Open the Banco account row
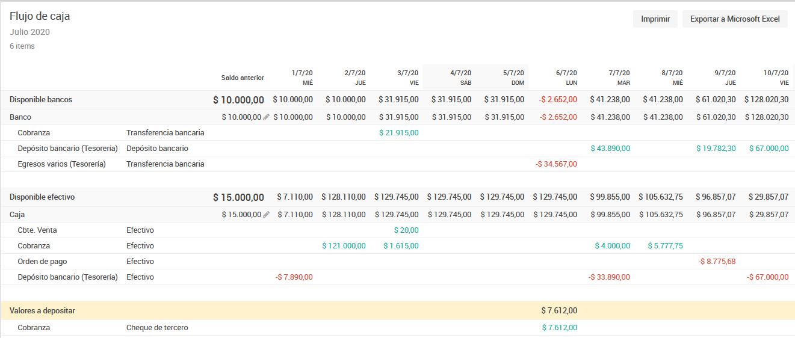795x338 pixels. point(397,117)
